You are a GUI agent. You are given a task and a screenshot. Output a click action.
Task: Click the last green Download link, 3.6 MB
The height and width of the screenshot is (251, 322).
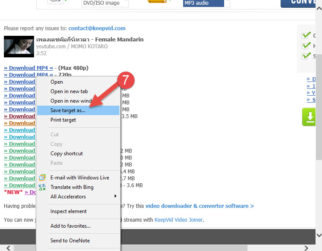click(20, 185)
